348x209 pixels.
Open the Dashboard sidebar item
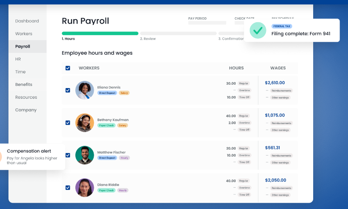pyautogui.click(x=27, y=21)
